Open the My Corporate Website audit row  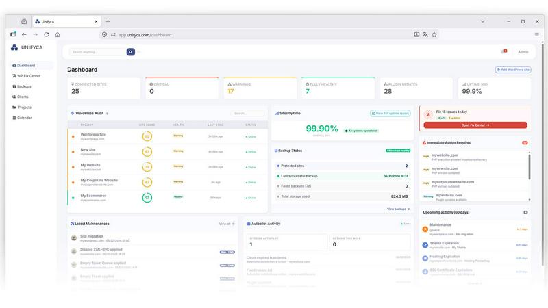(x=168, y=182)
